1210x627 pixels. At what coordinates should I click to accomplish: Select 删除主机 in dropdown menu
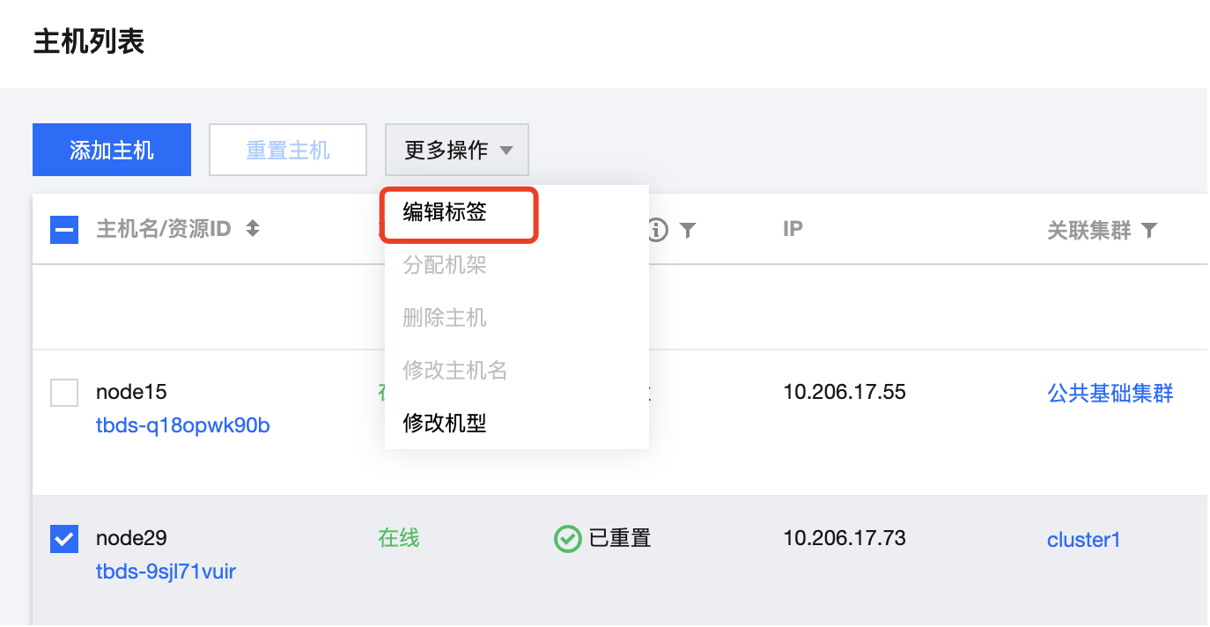(445, 318)
